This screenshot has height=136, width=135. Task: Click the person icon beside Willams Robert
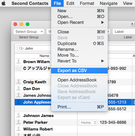tap(18, 129)
